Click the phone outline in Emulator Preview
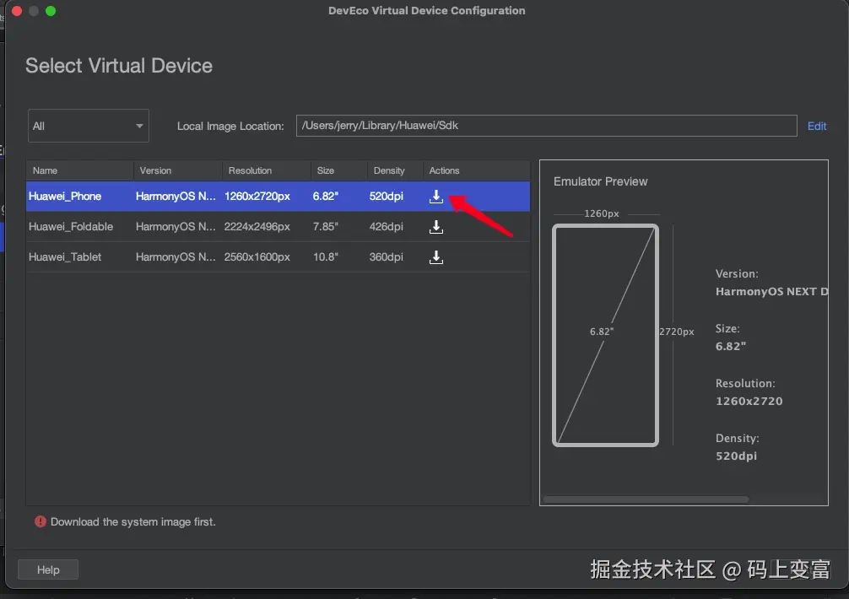Image resolution: width=849 pixels, height=599 pixels. point(605,336)
